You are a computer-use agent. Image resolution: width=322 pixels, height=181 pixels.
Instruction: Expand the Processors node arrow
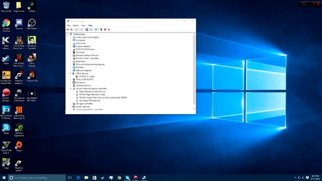pyautogui.click(x=71, y=82)
